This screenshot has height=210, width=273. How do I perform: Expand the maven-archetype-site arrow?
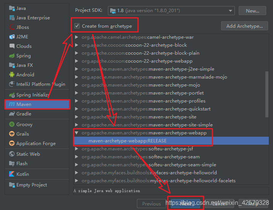click(x=76, y=117)
